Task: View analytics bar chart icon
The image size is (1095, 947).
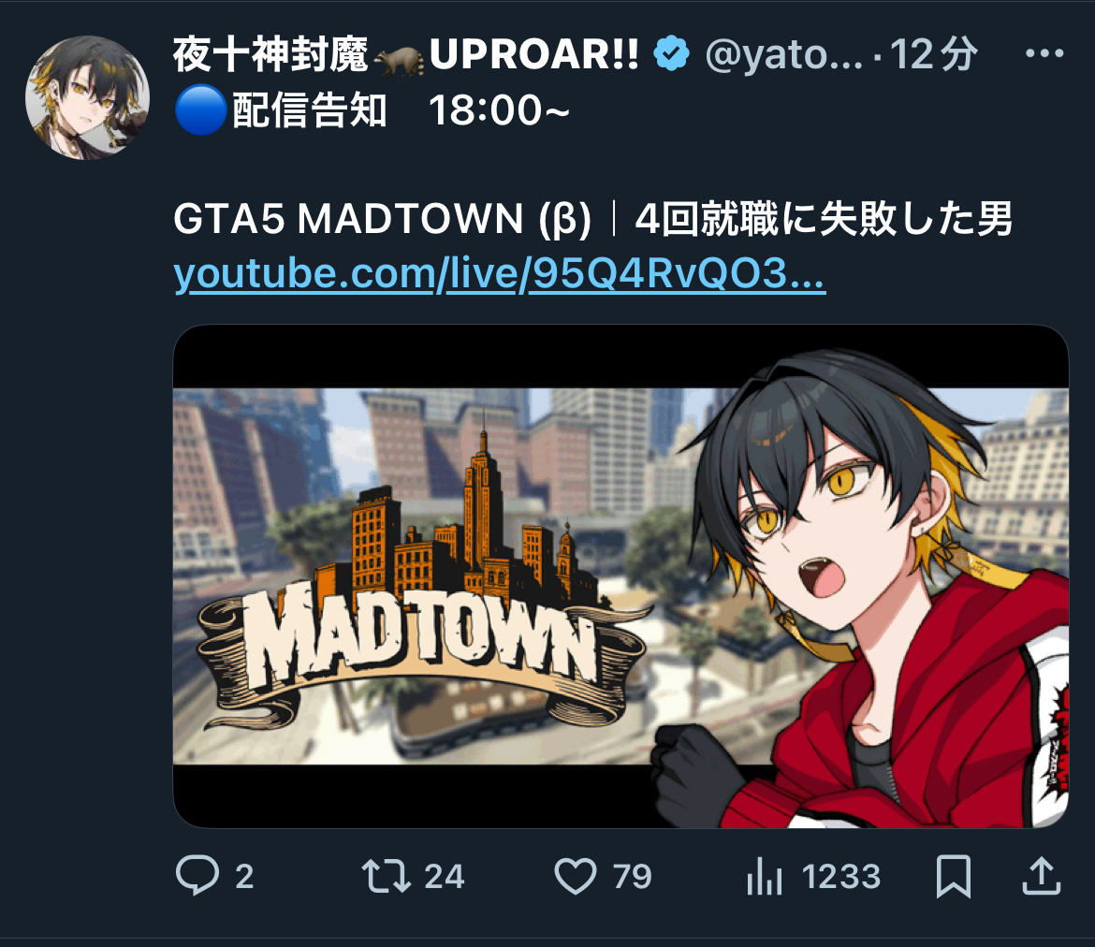Action: click(764, 877)
